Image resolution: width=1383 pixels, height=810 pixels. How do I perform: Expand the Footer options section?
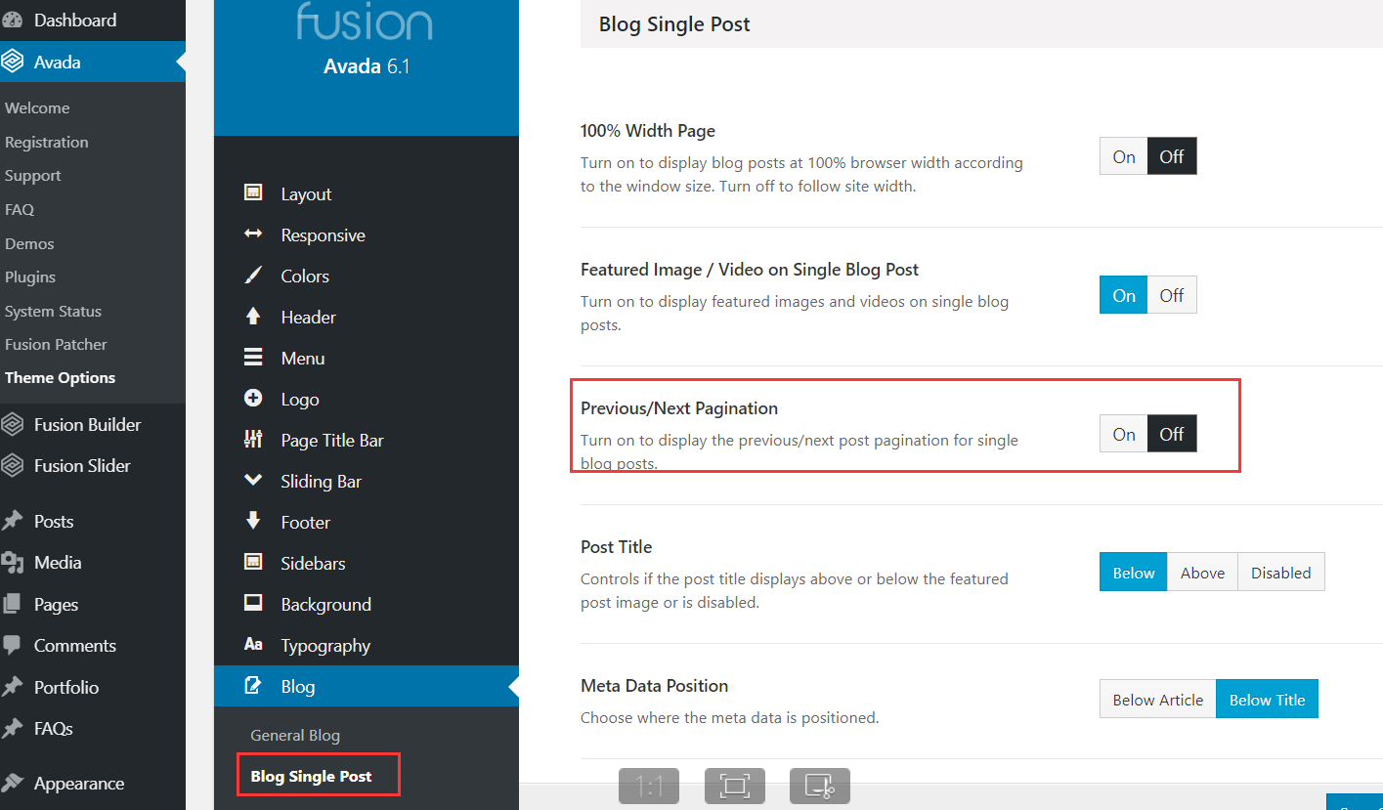click(x=305, y=522)
